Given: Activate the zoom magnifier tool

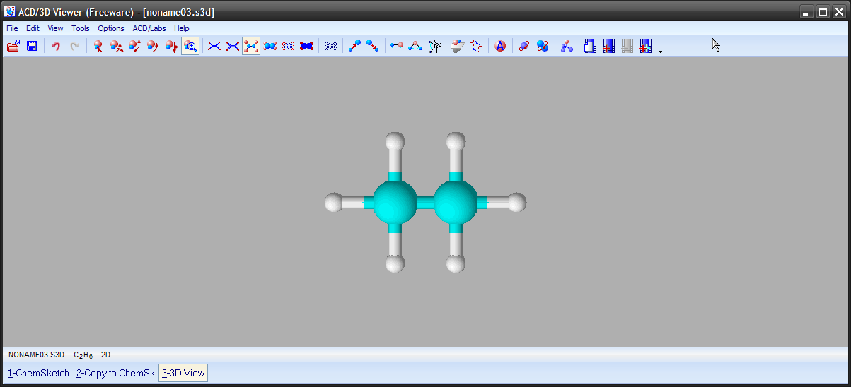Looking at the screenshot, I should pyautogui.click(x=190, y=47).
